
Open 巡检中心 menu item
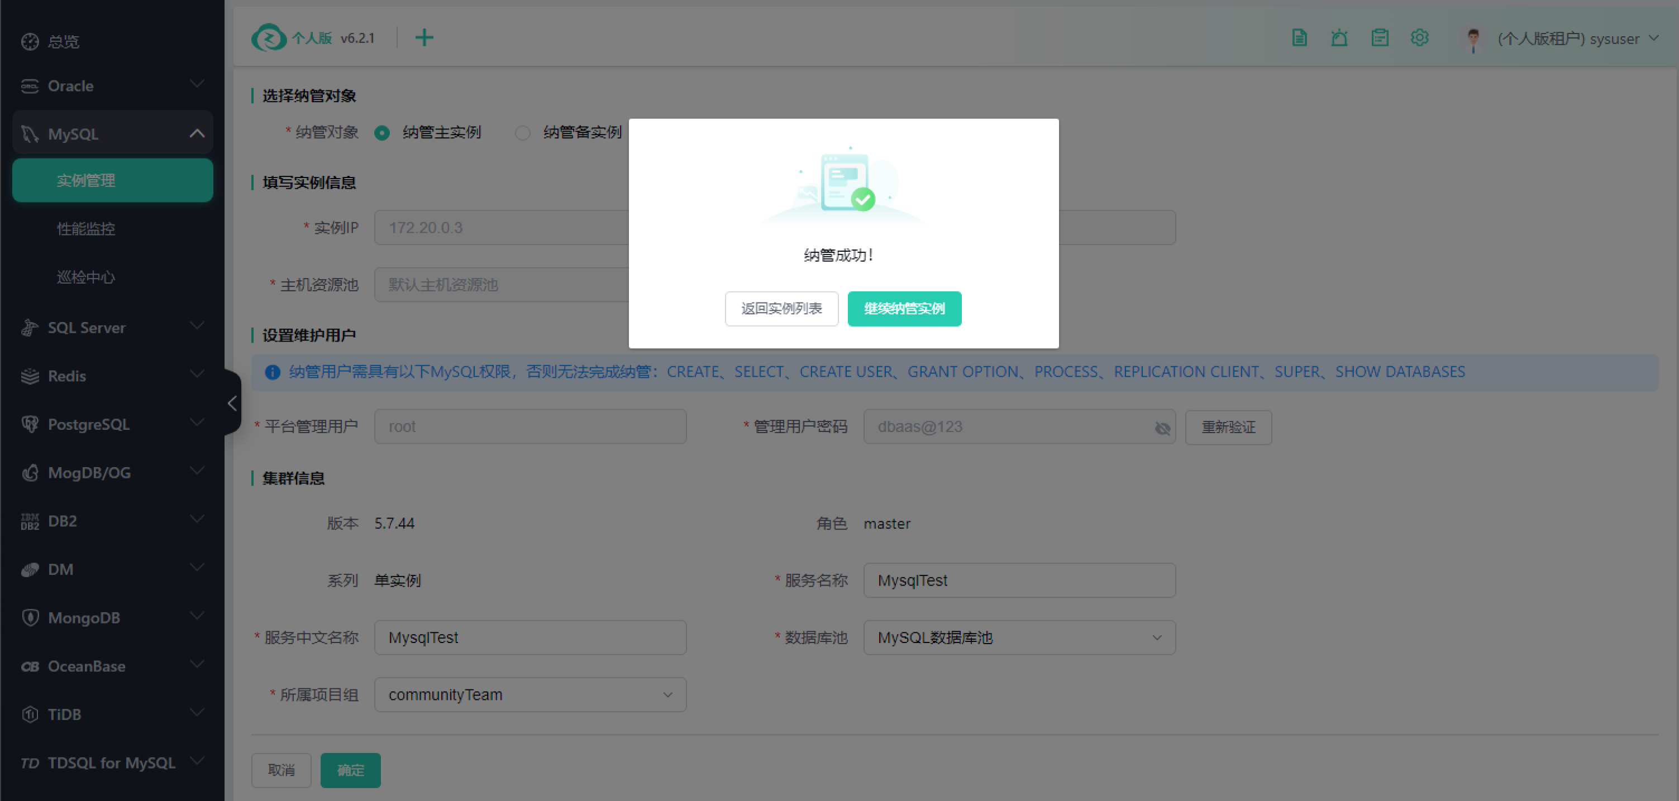click(x=85, y=277)
